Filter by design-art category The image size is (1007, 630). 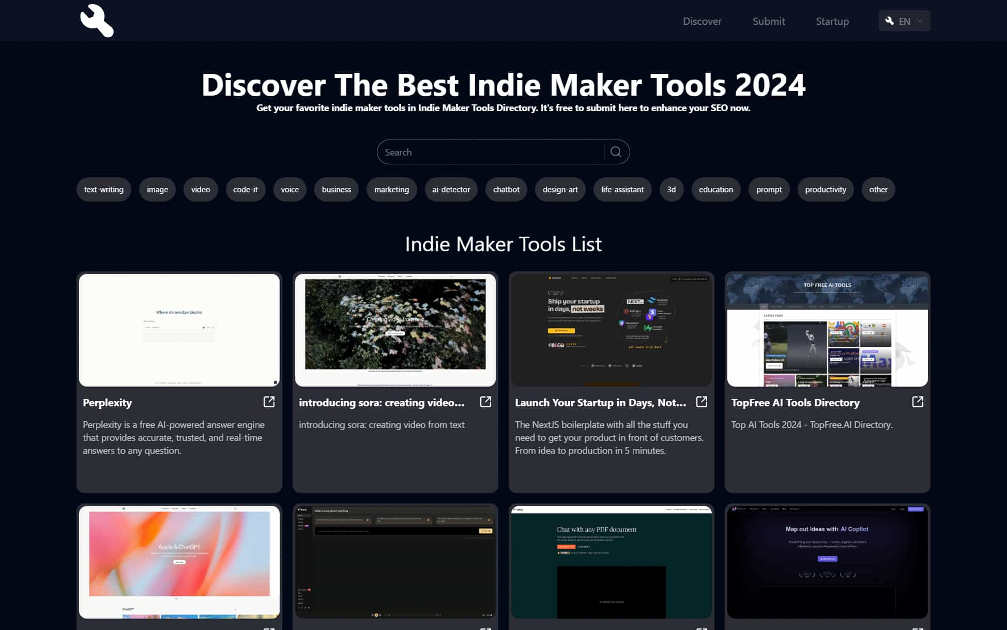click(560, 190)
